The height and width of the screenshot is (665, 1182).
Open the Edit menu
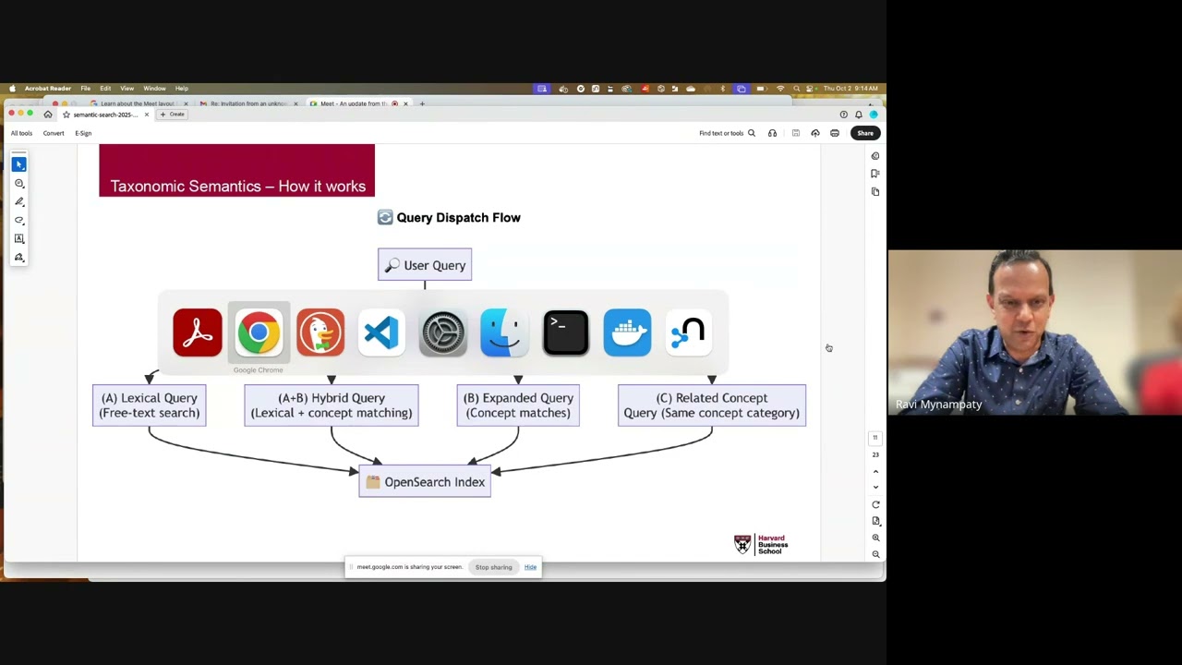tap(105, 89)
